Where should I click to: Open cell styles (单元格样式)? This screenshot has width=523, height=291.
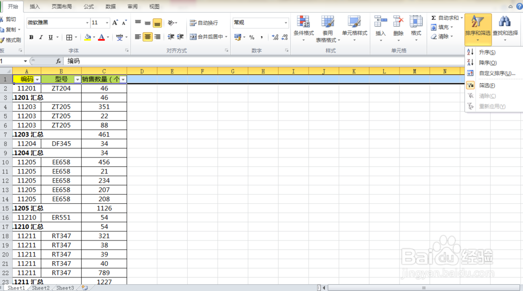click(354, 29)
